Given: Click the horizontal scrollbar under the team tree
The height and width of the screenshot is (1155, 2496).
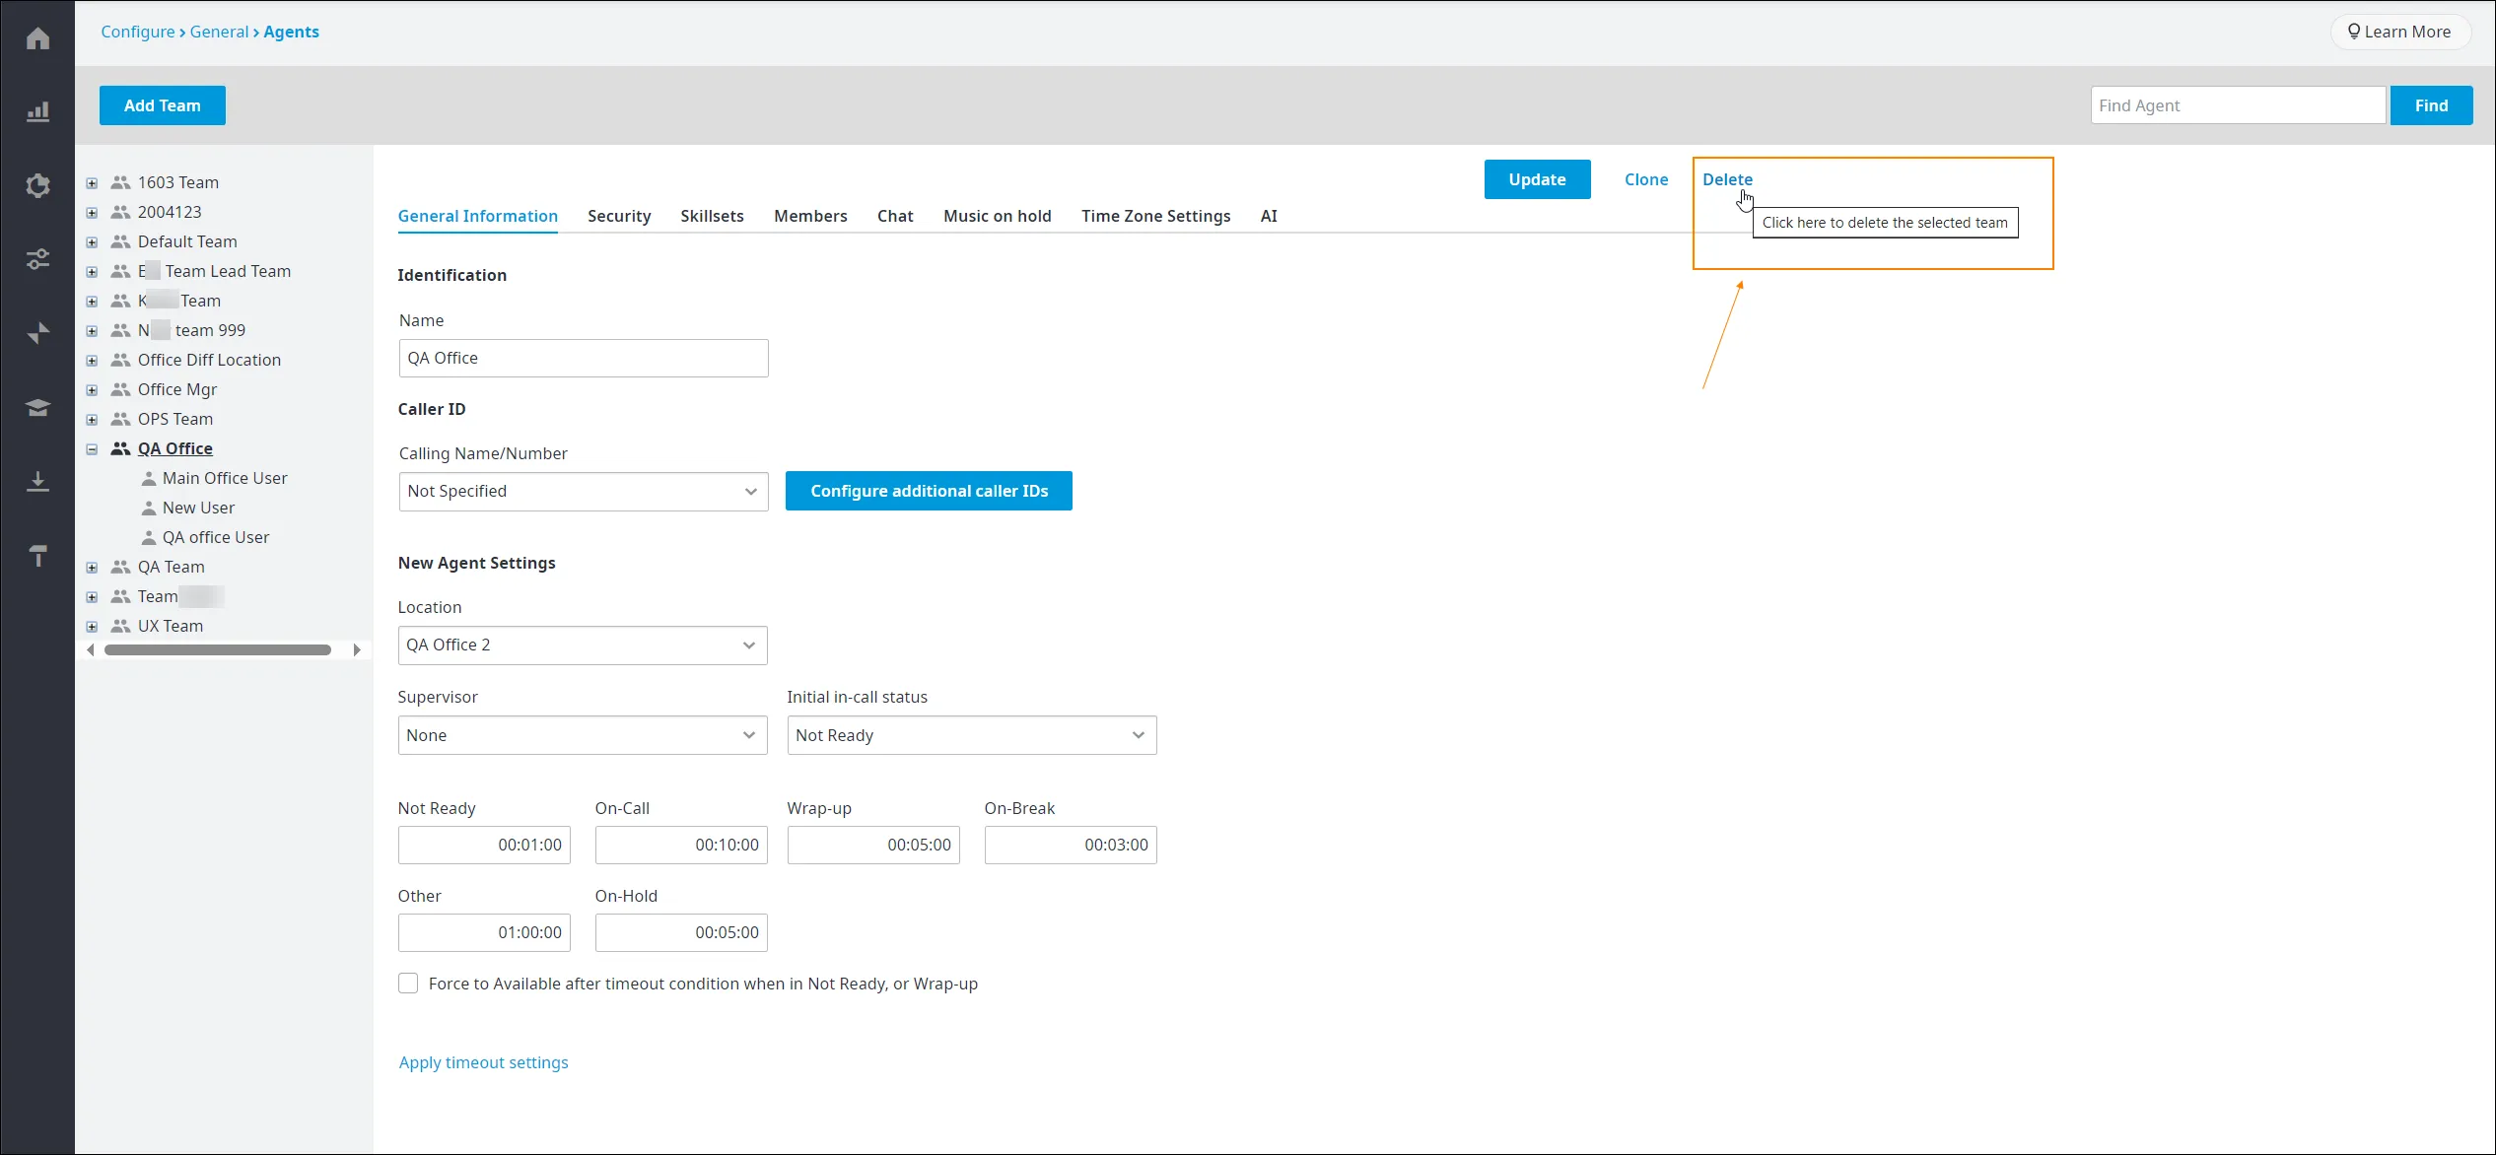Looking at the screenshot, I should pos(218,649).
